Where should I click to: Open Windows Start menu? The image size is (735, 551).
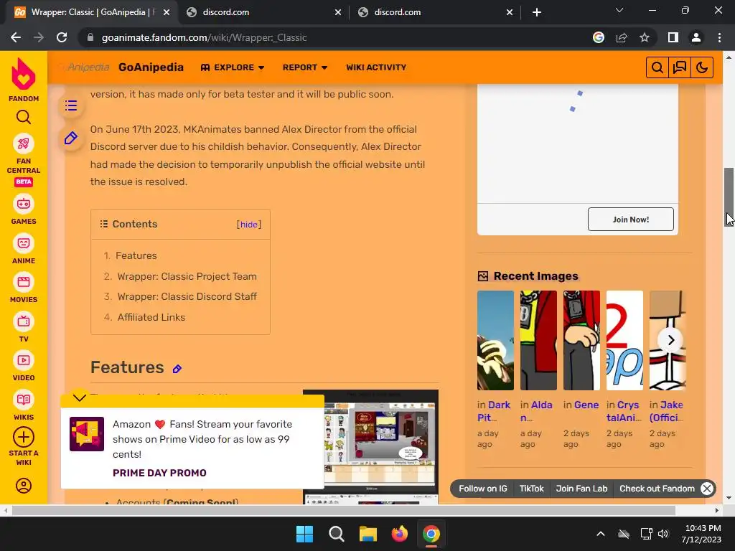pyautogui.click(x=304, y=534)
